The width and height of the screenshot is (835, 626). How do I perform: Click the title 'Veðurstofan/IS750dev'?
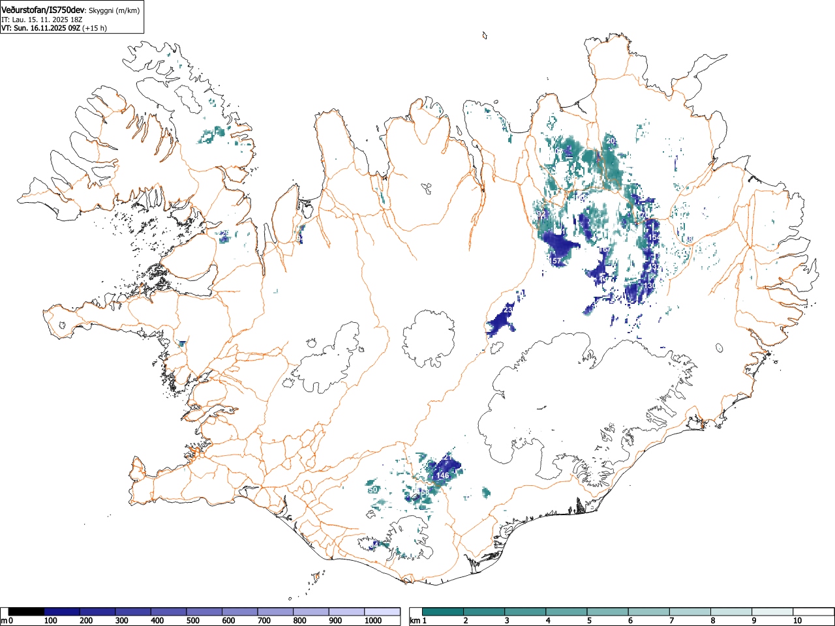coord(43,10)
